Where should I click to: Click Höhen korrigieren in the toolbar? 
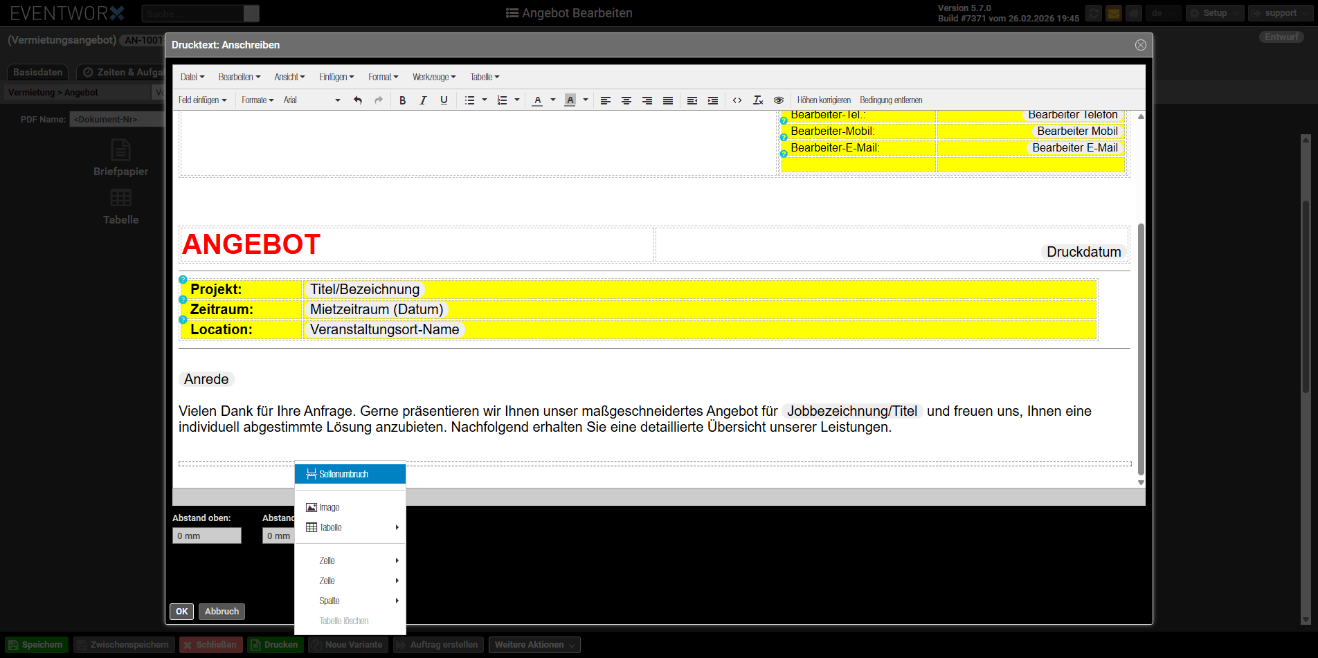(x=824, y=100)
